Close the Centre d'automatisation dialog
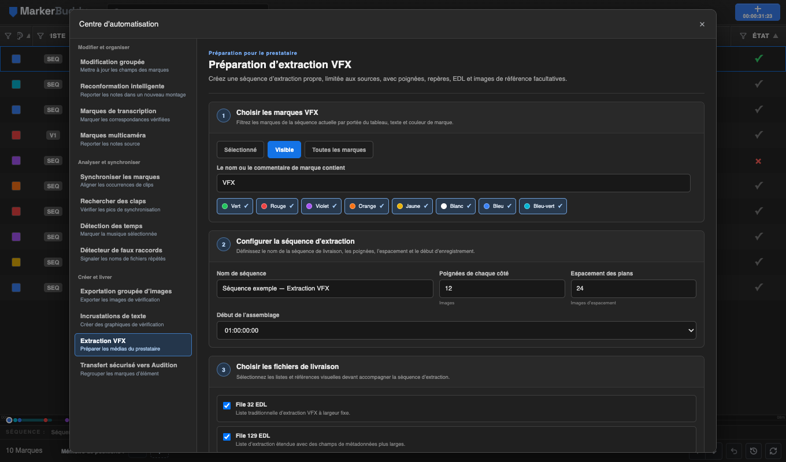 tap(702, 24)
